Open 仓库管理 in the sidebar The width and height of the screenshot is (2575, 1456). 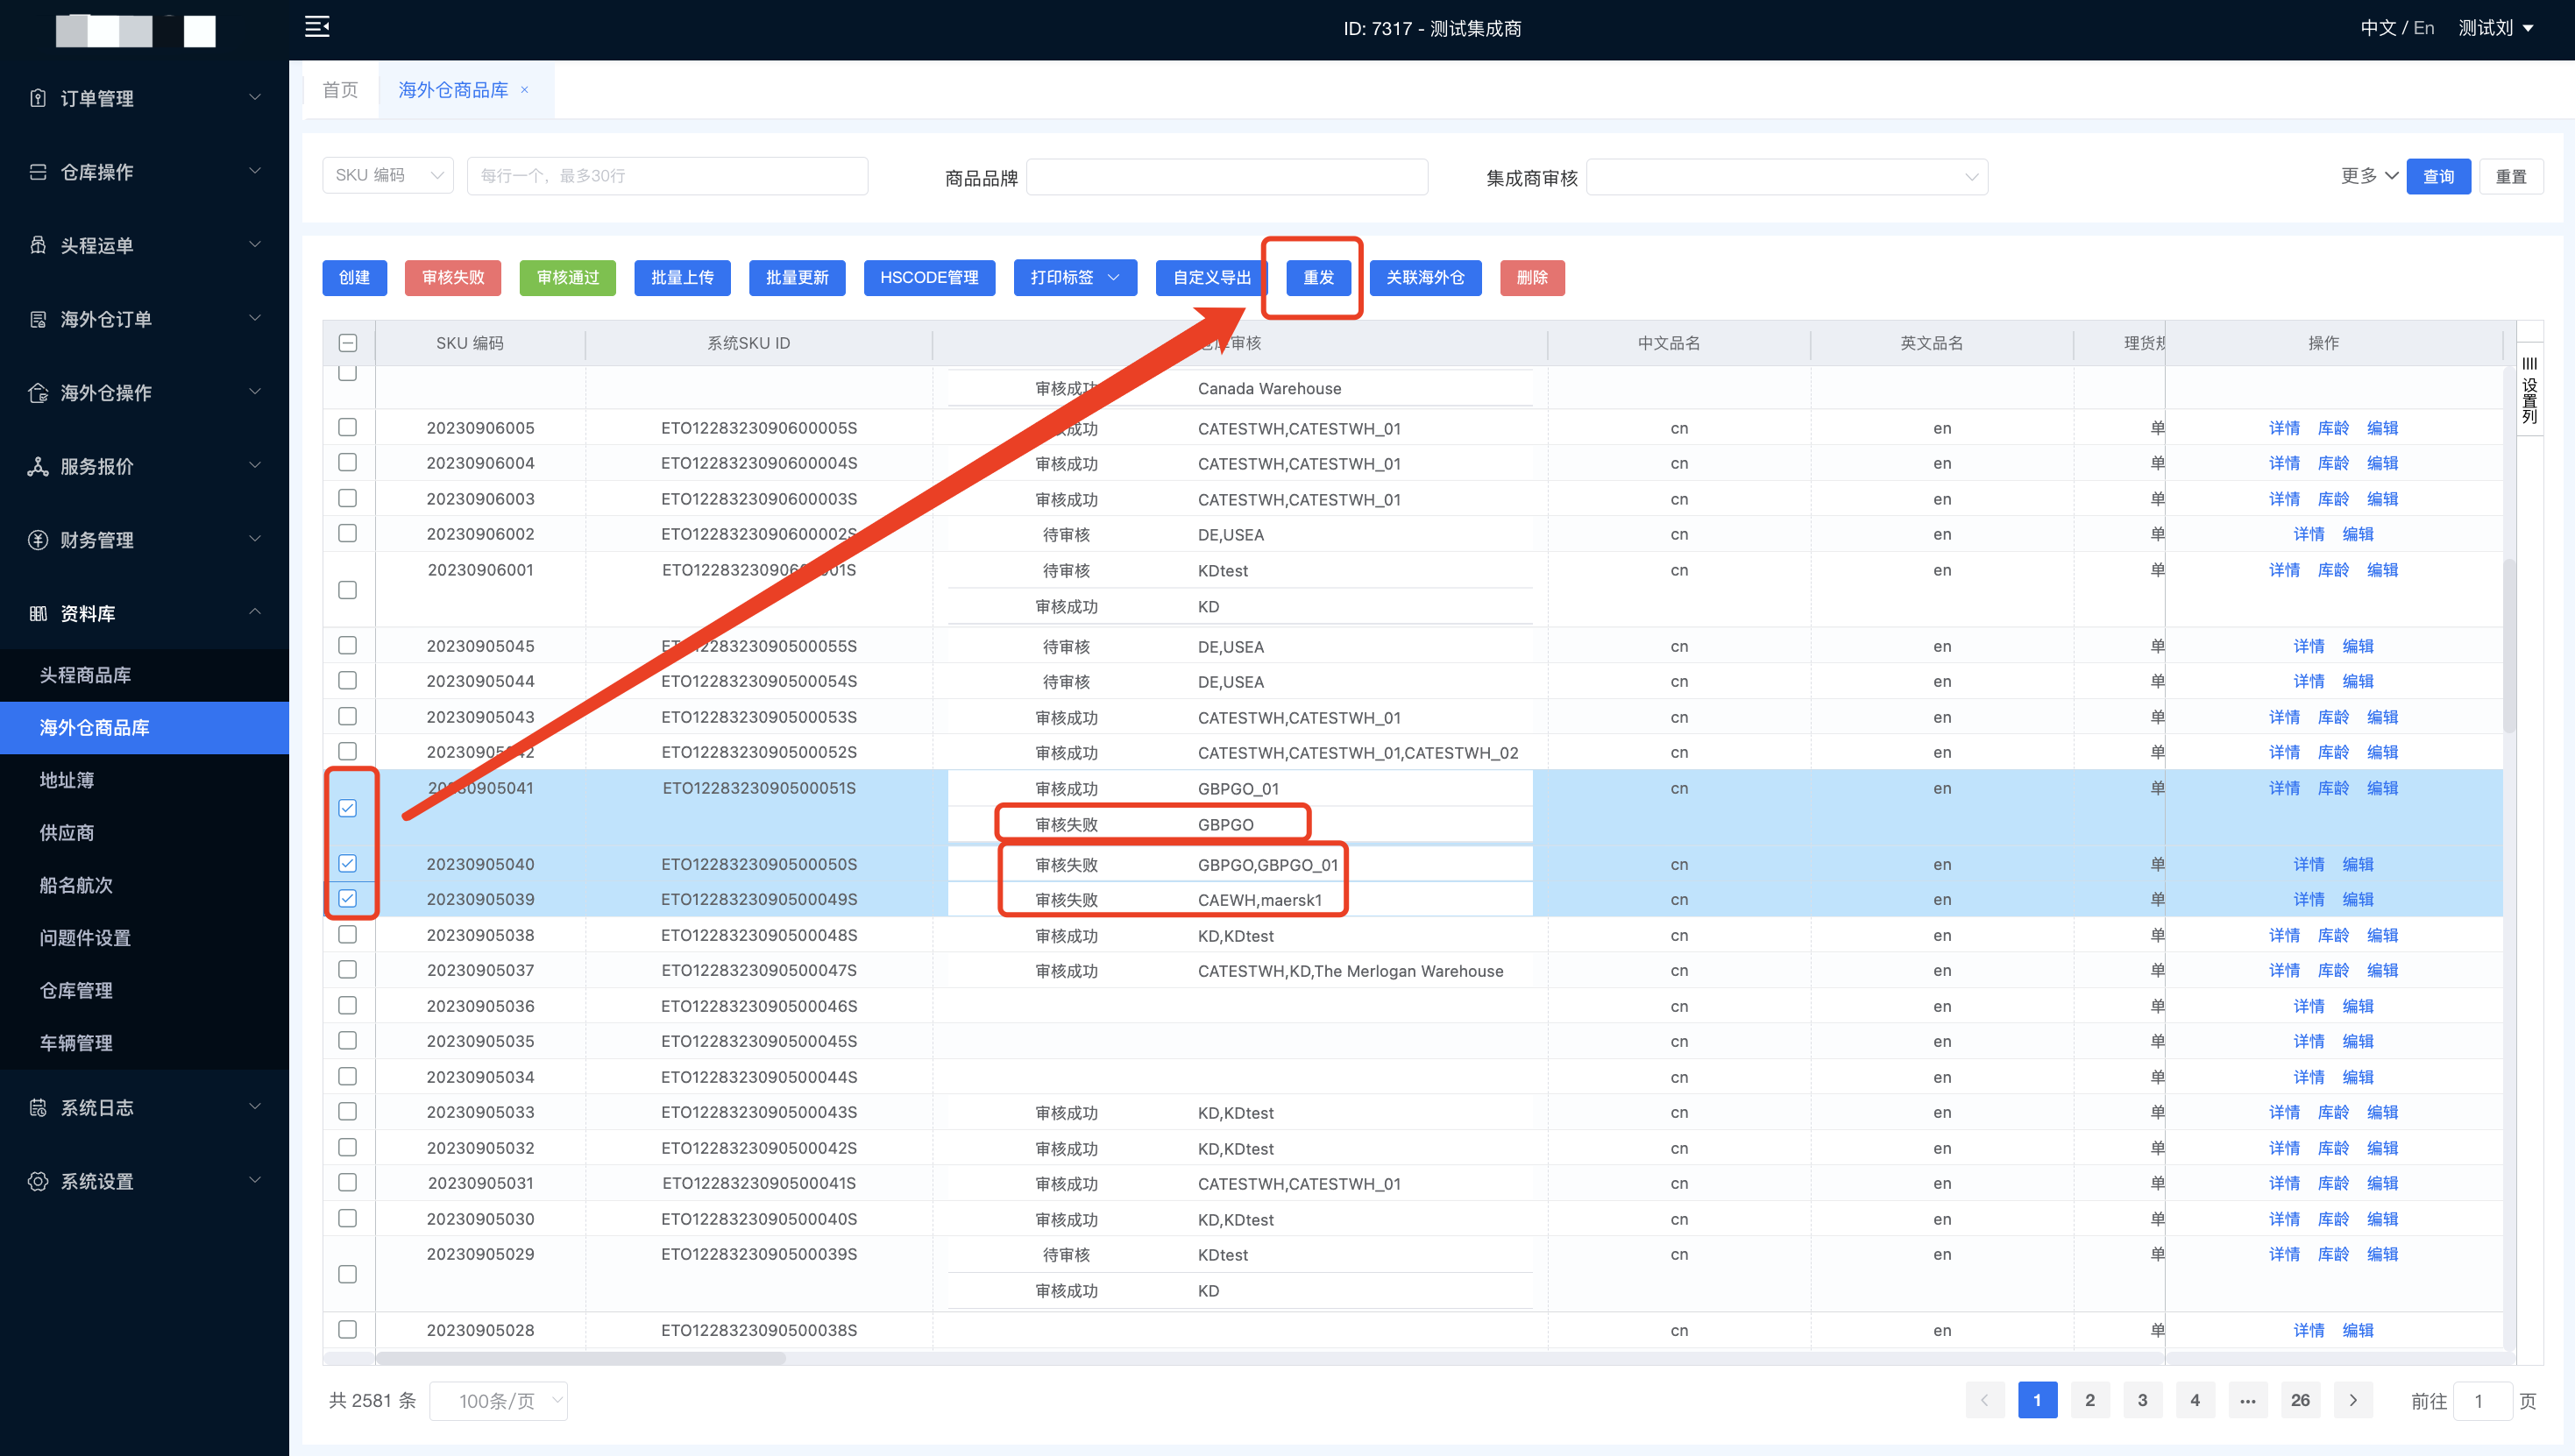(144, 990)
